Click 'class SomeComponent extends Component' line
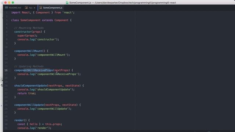 pyautogui.click(x=41, y=20)
